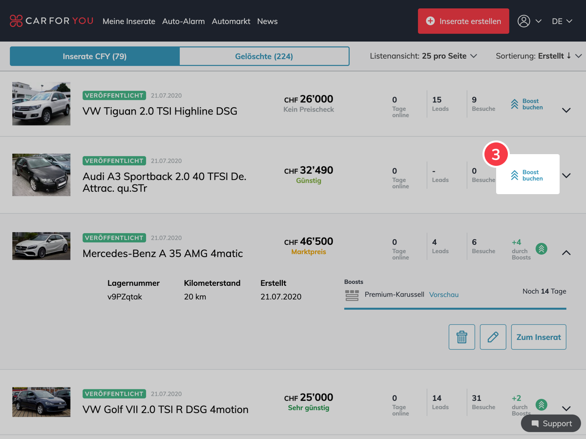This screenshot has height=439, width=586.
Task: Click the pencil edit icon button
Action: click(x=493, y=337)
